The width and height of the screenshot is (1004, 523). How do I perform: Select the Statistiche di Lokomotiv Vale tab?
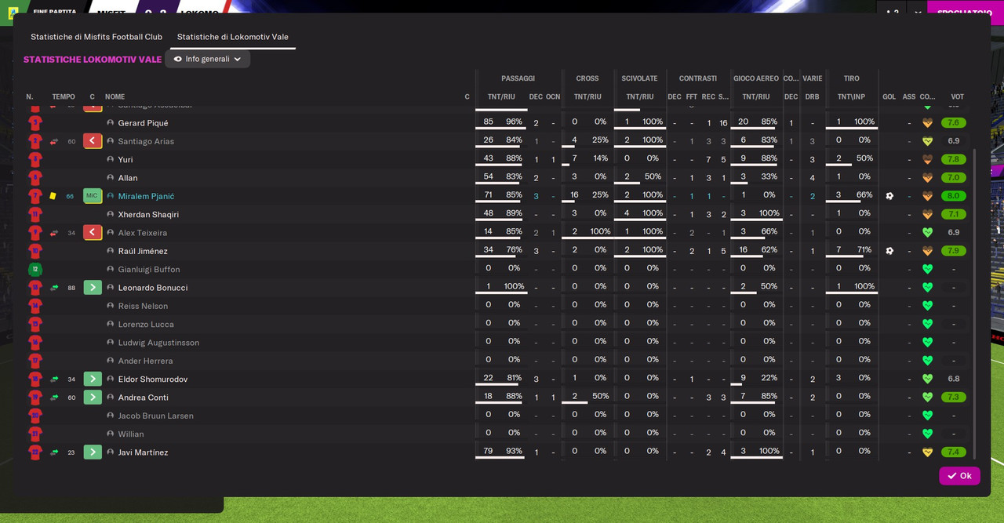(233, 37)
